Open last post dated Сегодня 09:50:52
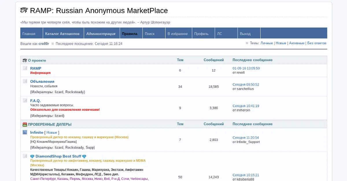This screenshot has height=181, width=347. [246, 85]
